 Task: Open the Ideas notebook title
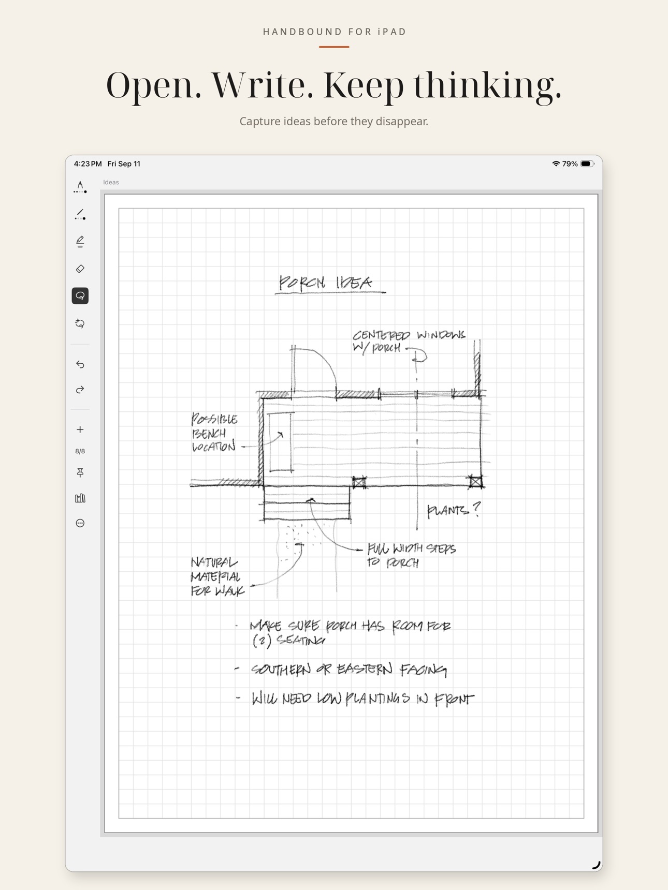pyautogui.click(x=111, y=182)
